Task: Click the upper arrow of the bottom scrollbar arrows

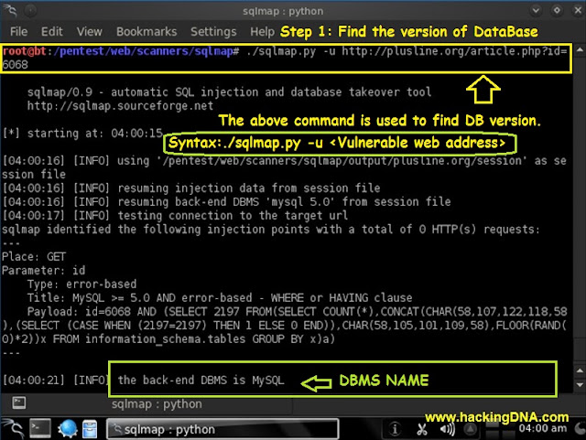Action: pos(580,370)
